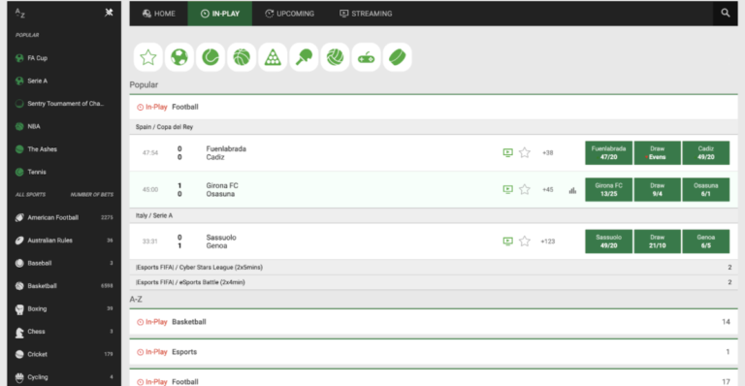Bet on Draw at 21/10
The width and height of the screenshot is (745, 386).
click(657, 241)
